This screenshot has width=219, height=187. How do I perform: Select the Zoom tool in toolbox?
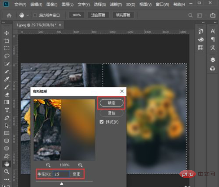6,171
